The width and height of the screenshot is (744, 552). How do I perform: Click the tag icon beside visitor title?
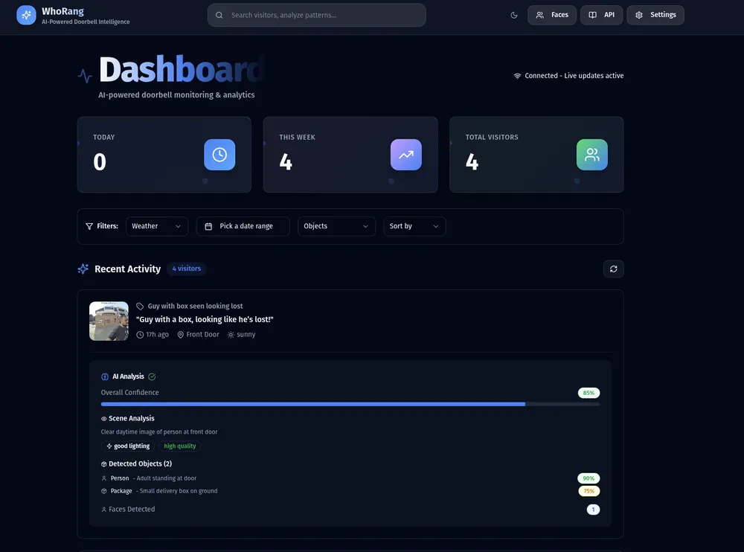pyautogui.click(x=140, y=307)
